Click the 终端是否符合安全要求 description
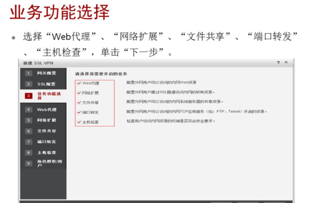Viewport: 313px width, 203px height. coord(171,121)
